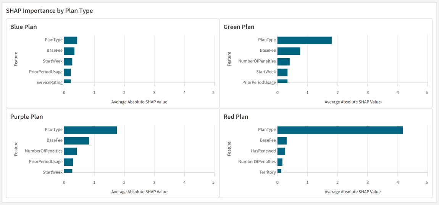Select the PlanType bar in Green Plan chart

[304, 40]
